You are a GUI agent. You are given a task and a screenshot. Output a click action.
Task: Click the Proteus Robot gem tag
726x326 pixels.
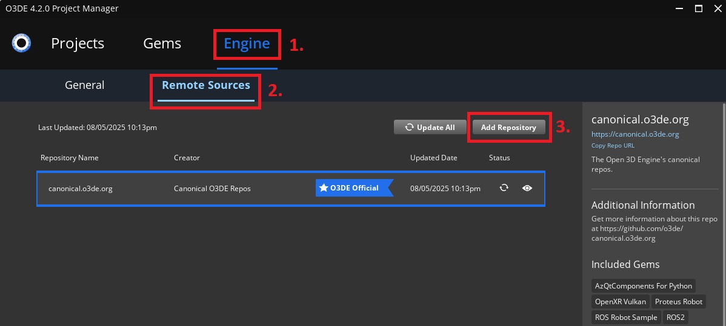tap(678, 301)
